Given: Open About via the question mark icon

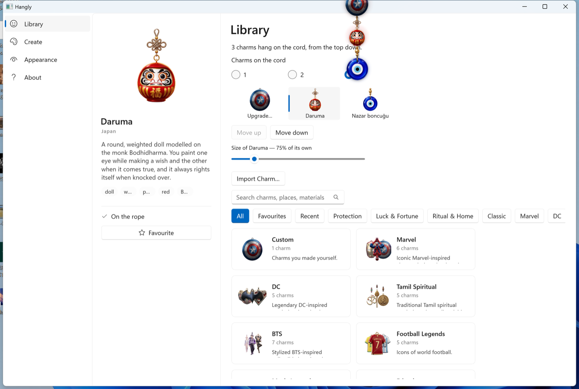Looking at the screenshot, I should point(14,77).
